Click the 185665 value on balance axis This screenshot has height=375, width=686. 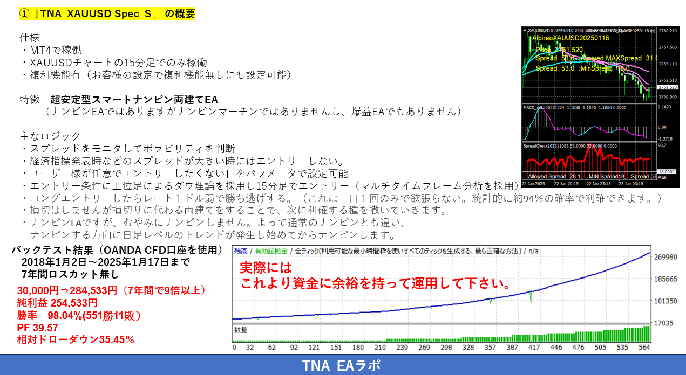(x=666, y=279)
